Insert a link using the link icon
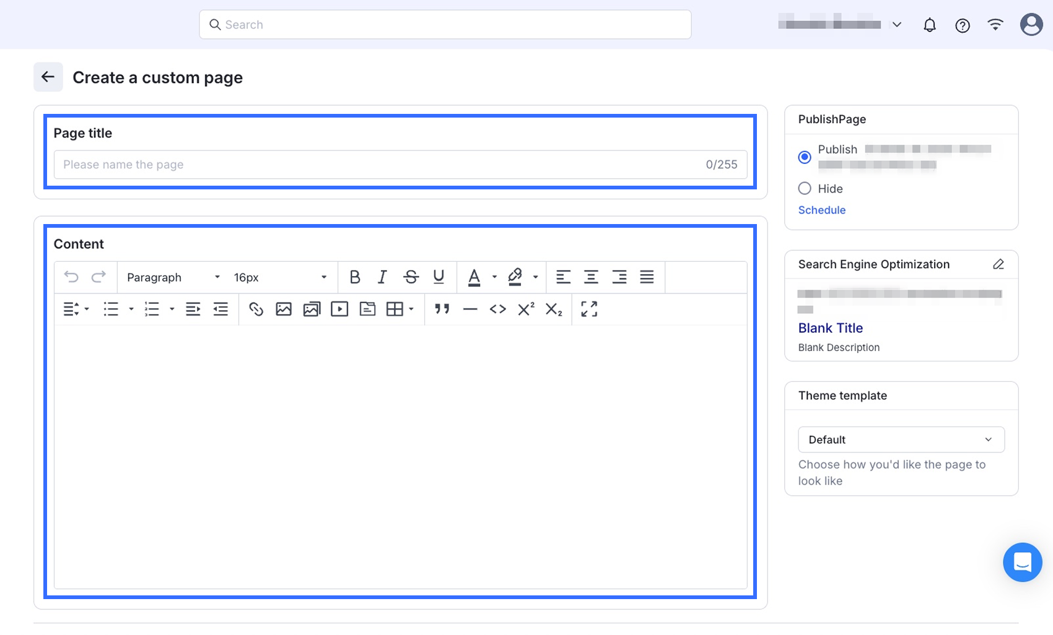Screen dimensions: 1053x635 point(256,309)
